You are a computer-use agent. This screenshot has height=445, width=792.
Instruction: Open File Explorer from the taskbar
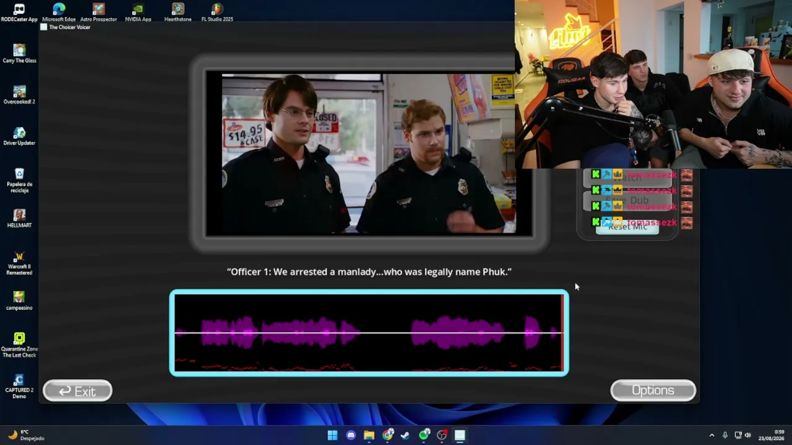coord(369,435)
